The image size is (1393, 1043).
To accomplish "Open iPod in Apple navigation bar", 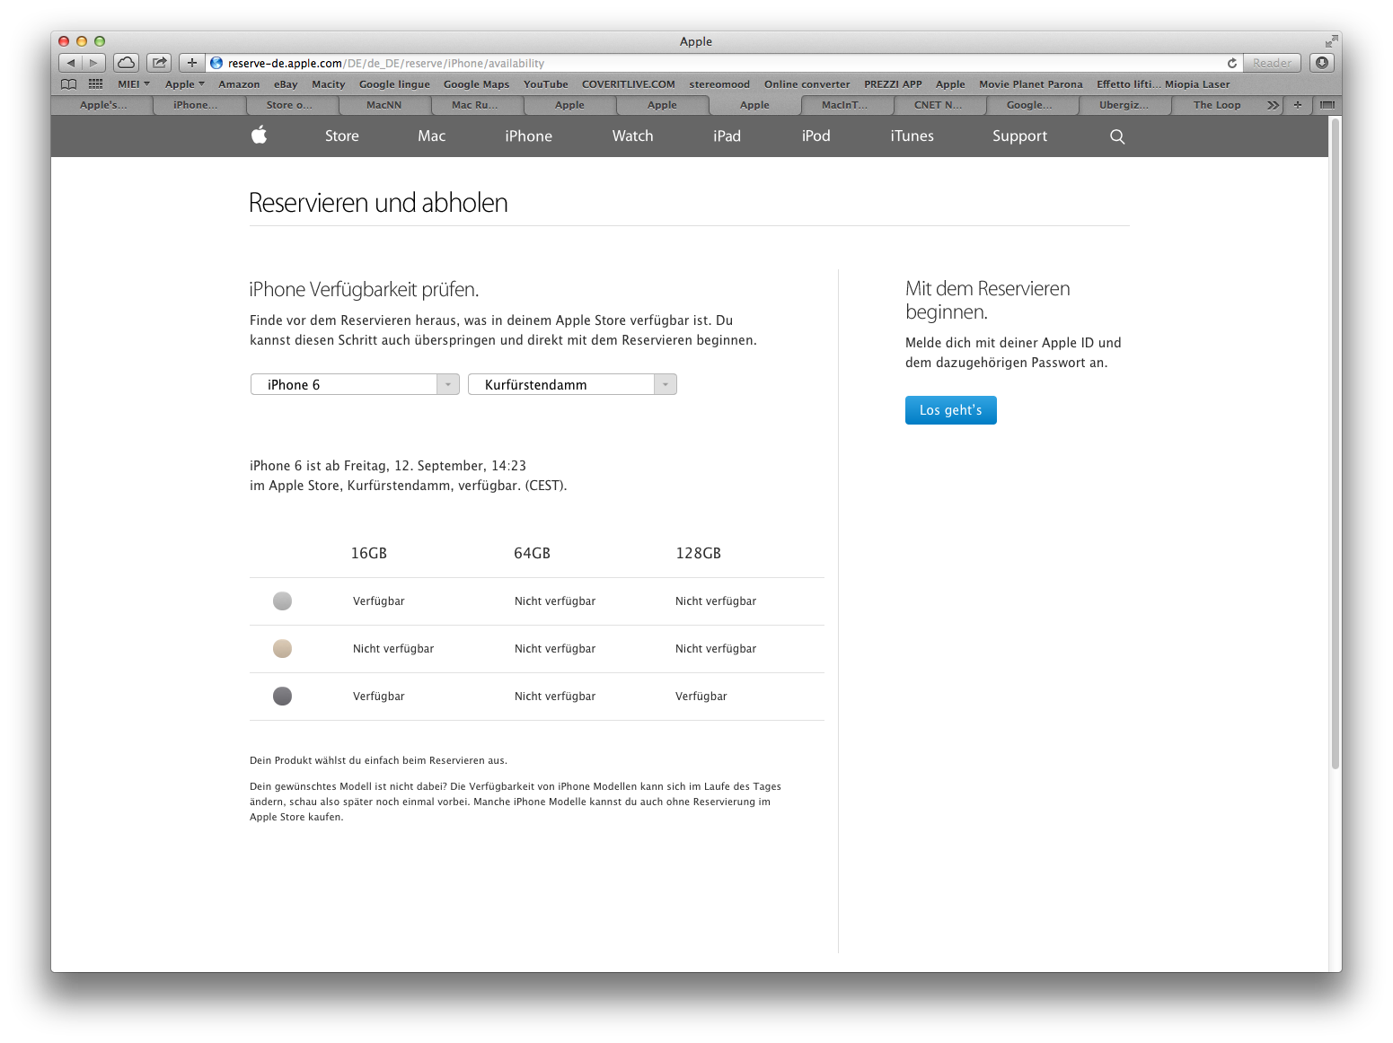I will tap(816, 136).
